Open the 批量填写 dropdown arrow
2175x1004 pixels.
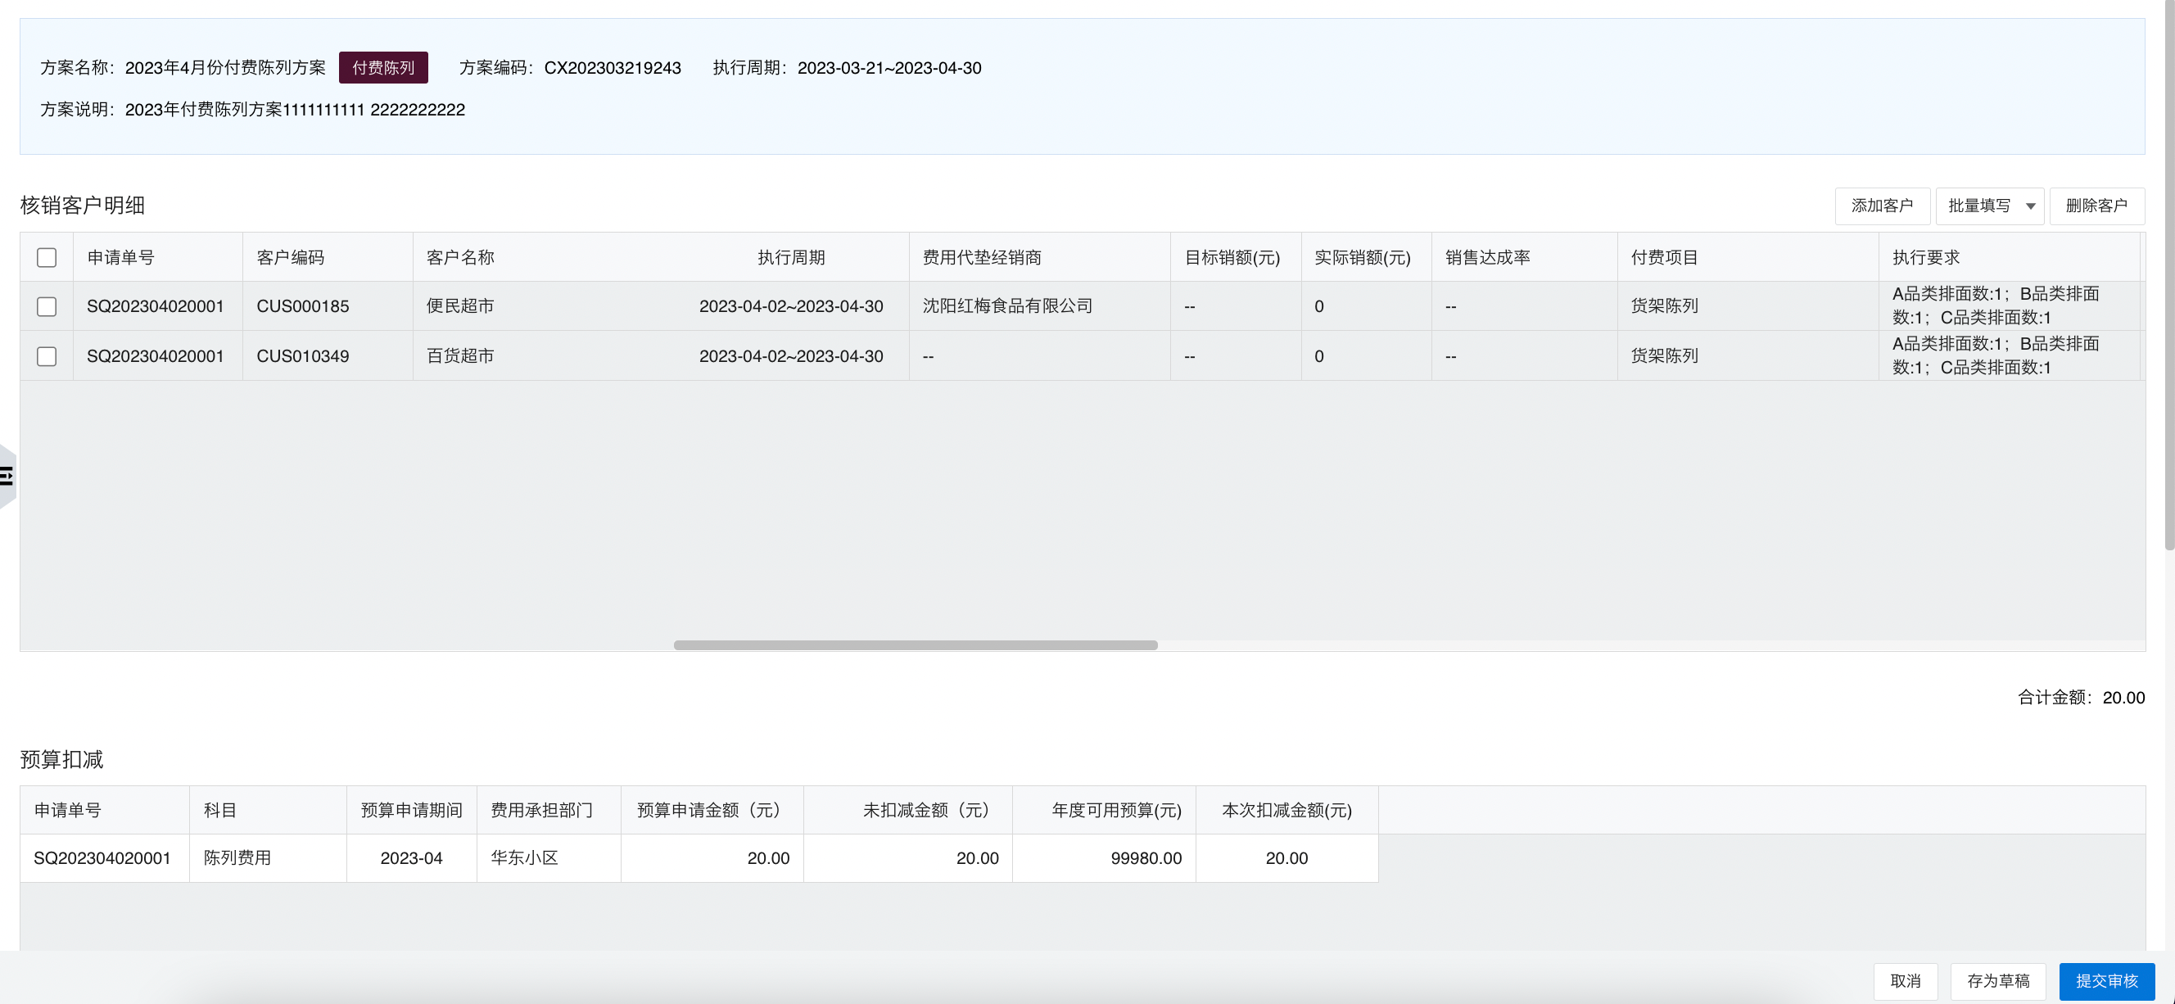(2030, 206)
